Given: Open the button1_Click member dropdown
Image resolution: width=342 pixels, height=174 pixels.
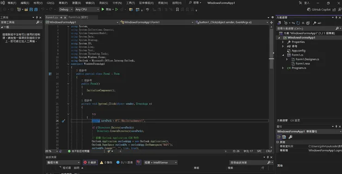Looking at the screenshot, I should click(x=232, y=22).
